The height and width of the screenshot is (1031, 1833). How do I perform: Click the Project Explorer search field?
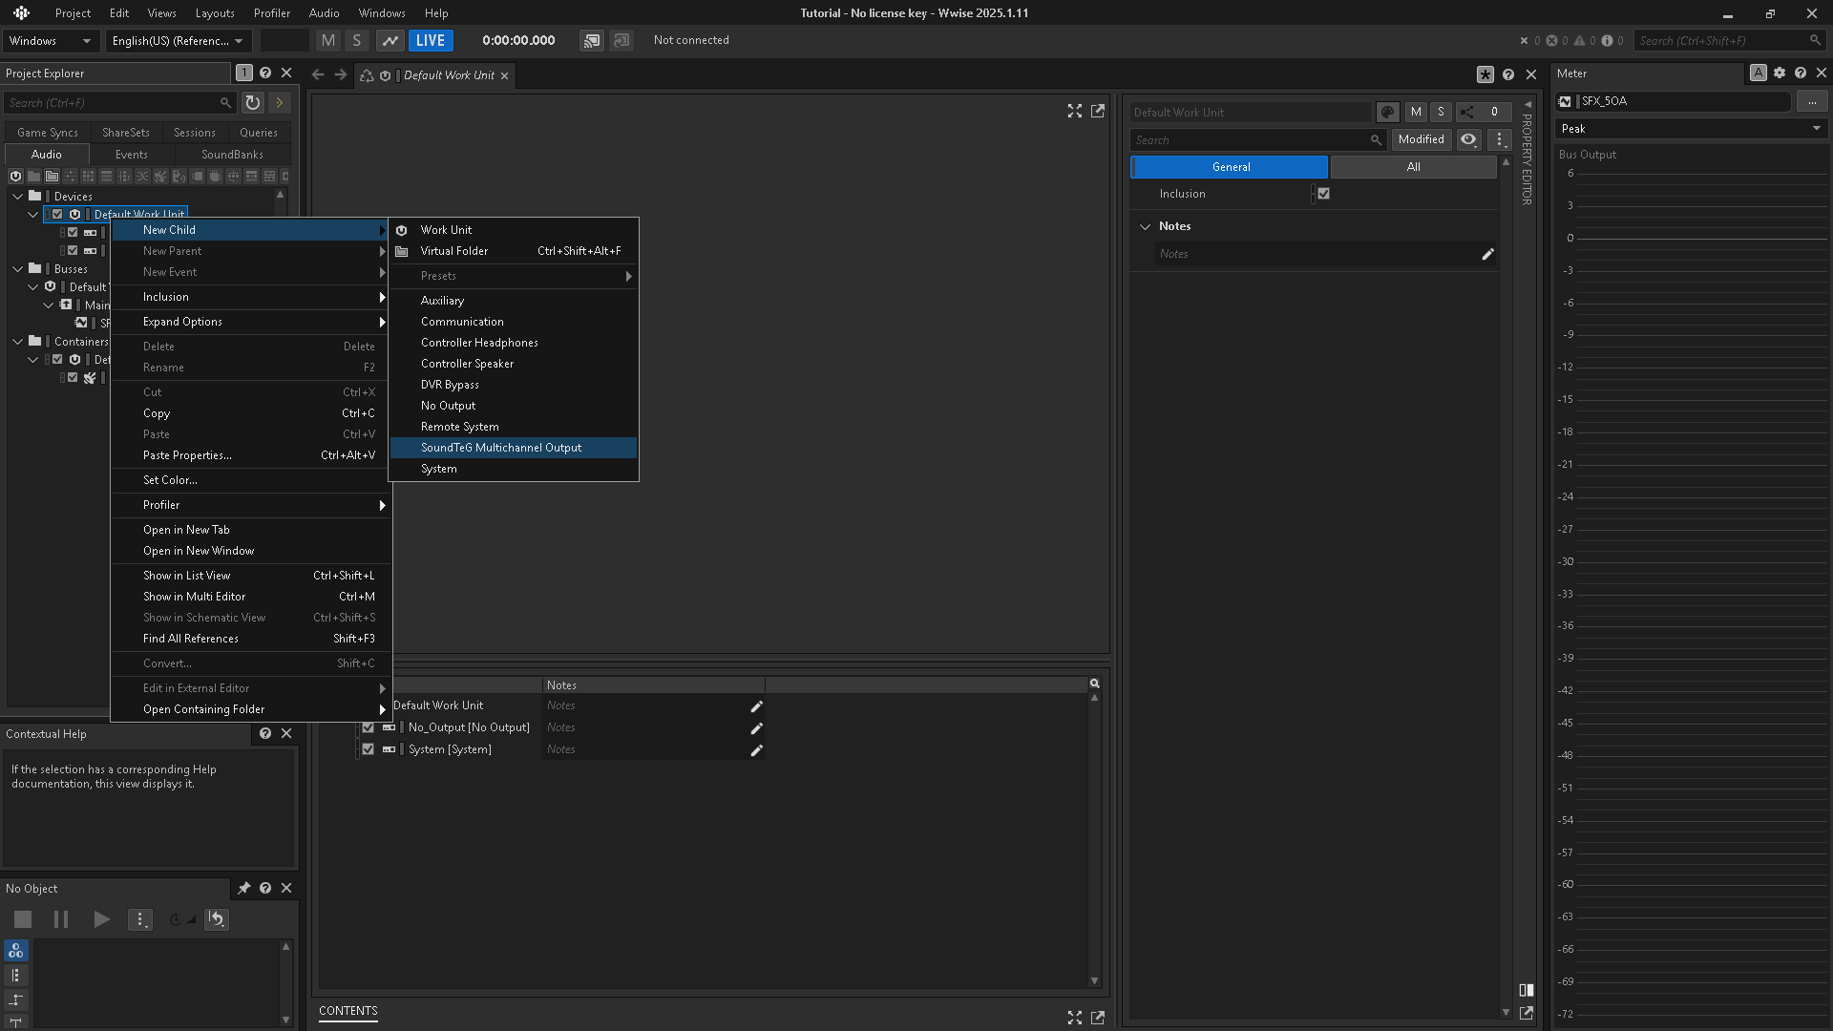point(119,102)
